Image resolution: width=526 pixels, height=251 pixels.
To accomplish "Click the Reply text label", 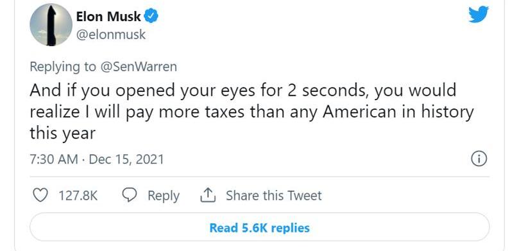I will pos(164,196).
